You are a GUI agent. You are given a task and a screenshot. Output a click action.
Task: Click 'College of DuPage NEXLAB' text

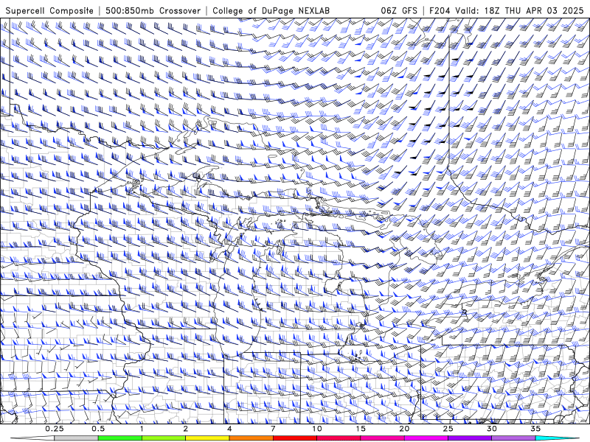(271, 10)
